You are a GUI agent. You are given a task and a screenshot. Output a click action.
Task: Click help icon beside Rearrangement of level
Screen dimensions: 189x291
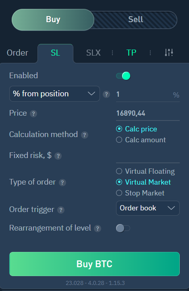coord(98,229)
